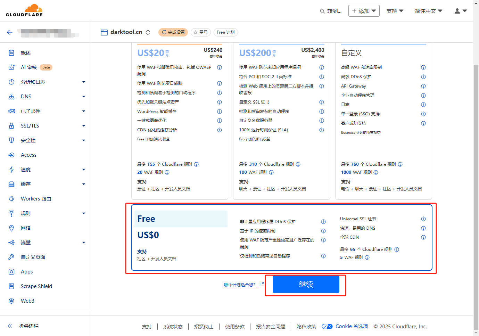479x336 pixels.
Task: Click info icon next to Universal SSL 证书
Action: click(423, 219)
